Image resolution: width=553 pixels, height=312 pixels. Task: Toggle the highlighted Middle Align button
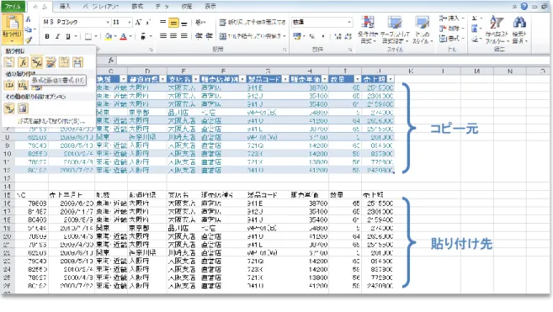[173, 23]
